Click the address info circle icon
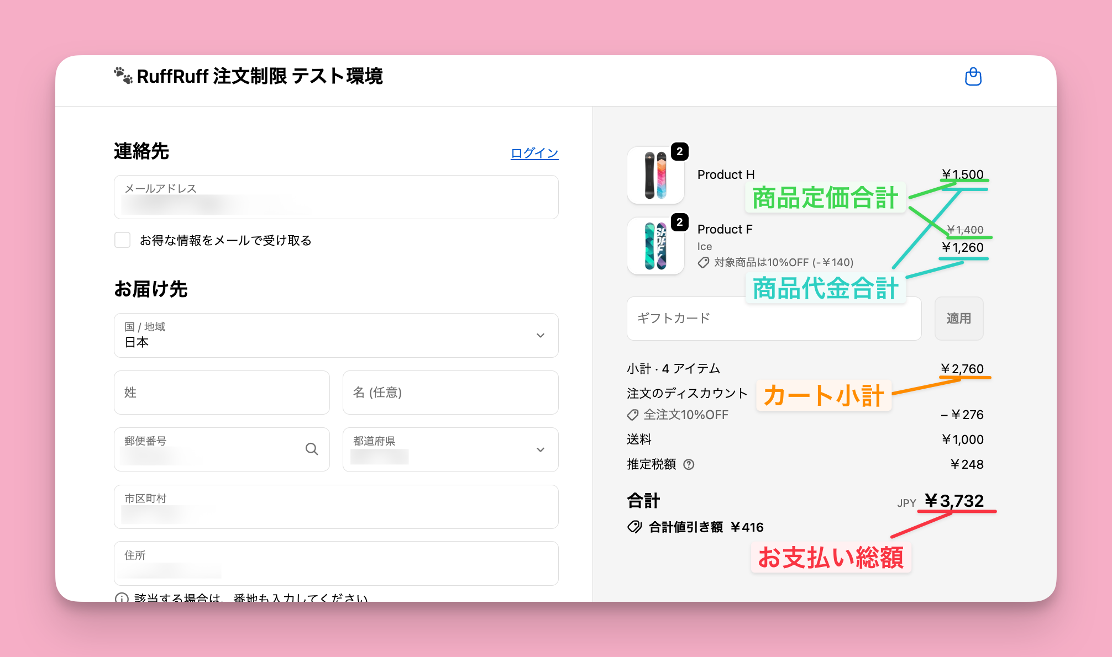This screenshot has height=657, width=1112. point(122,598)
